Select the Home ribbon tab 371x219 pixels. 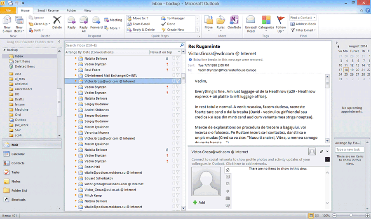tap(25, 11)
